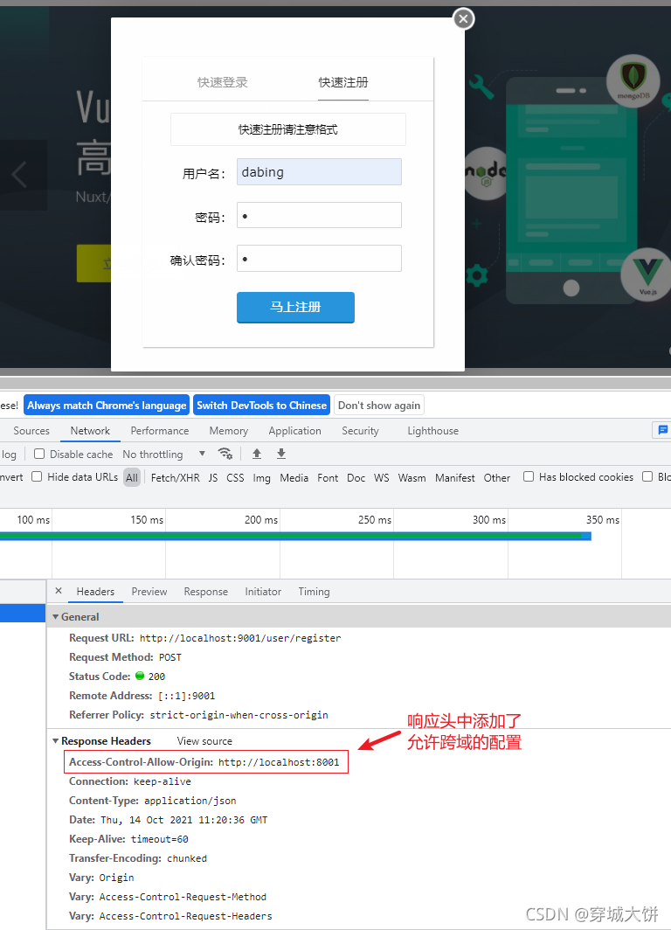Check Has blocked cookies filter
The width and height of the screenshot is (671, 930).
click(x=529, y=476)
